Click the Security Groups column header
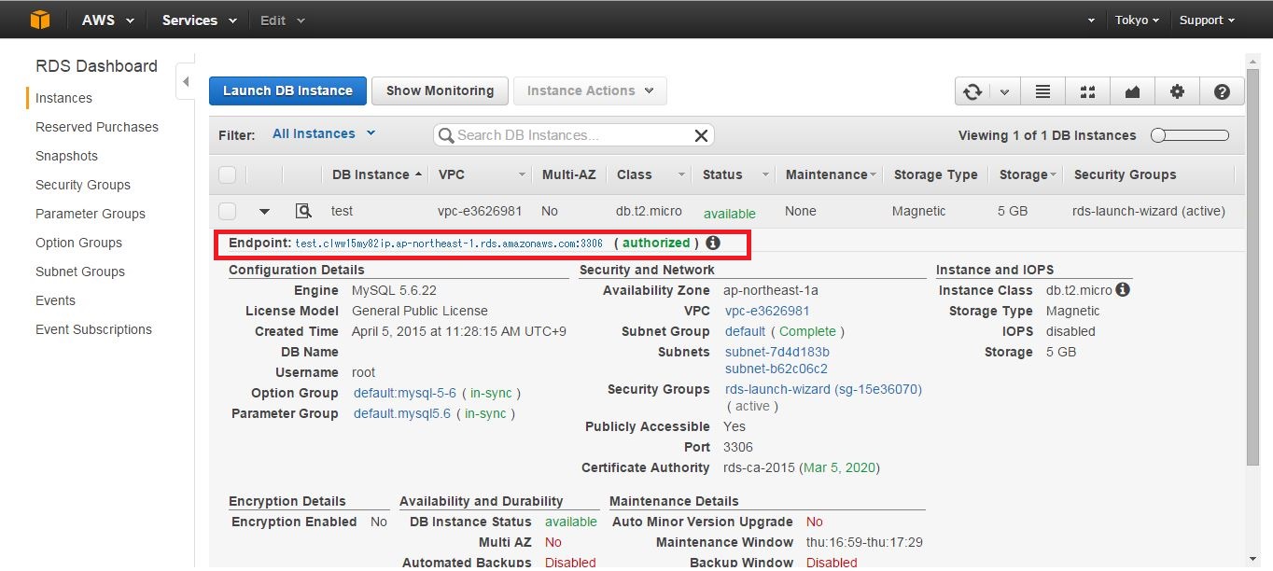 coord(1125,174)
